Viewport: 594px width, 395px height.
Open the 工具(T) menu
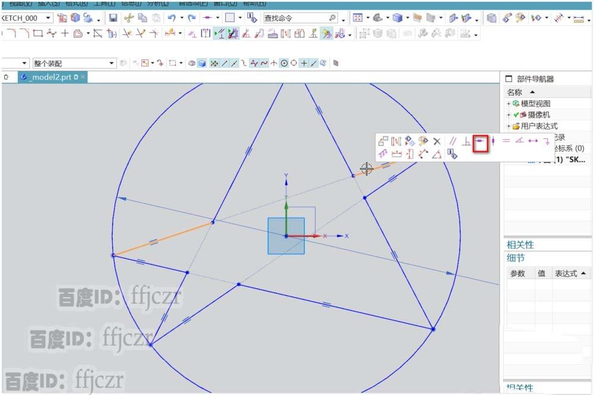105,3
